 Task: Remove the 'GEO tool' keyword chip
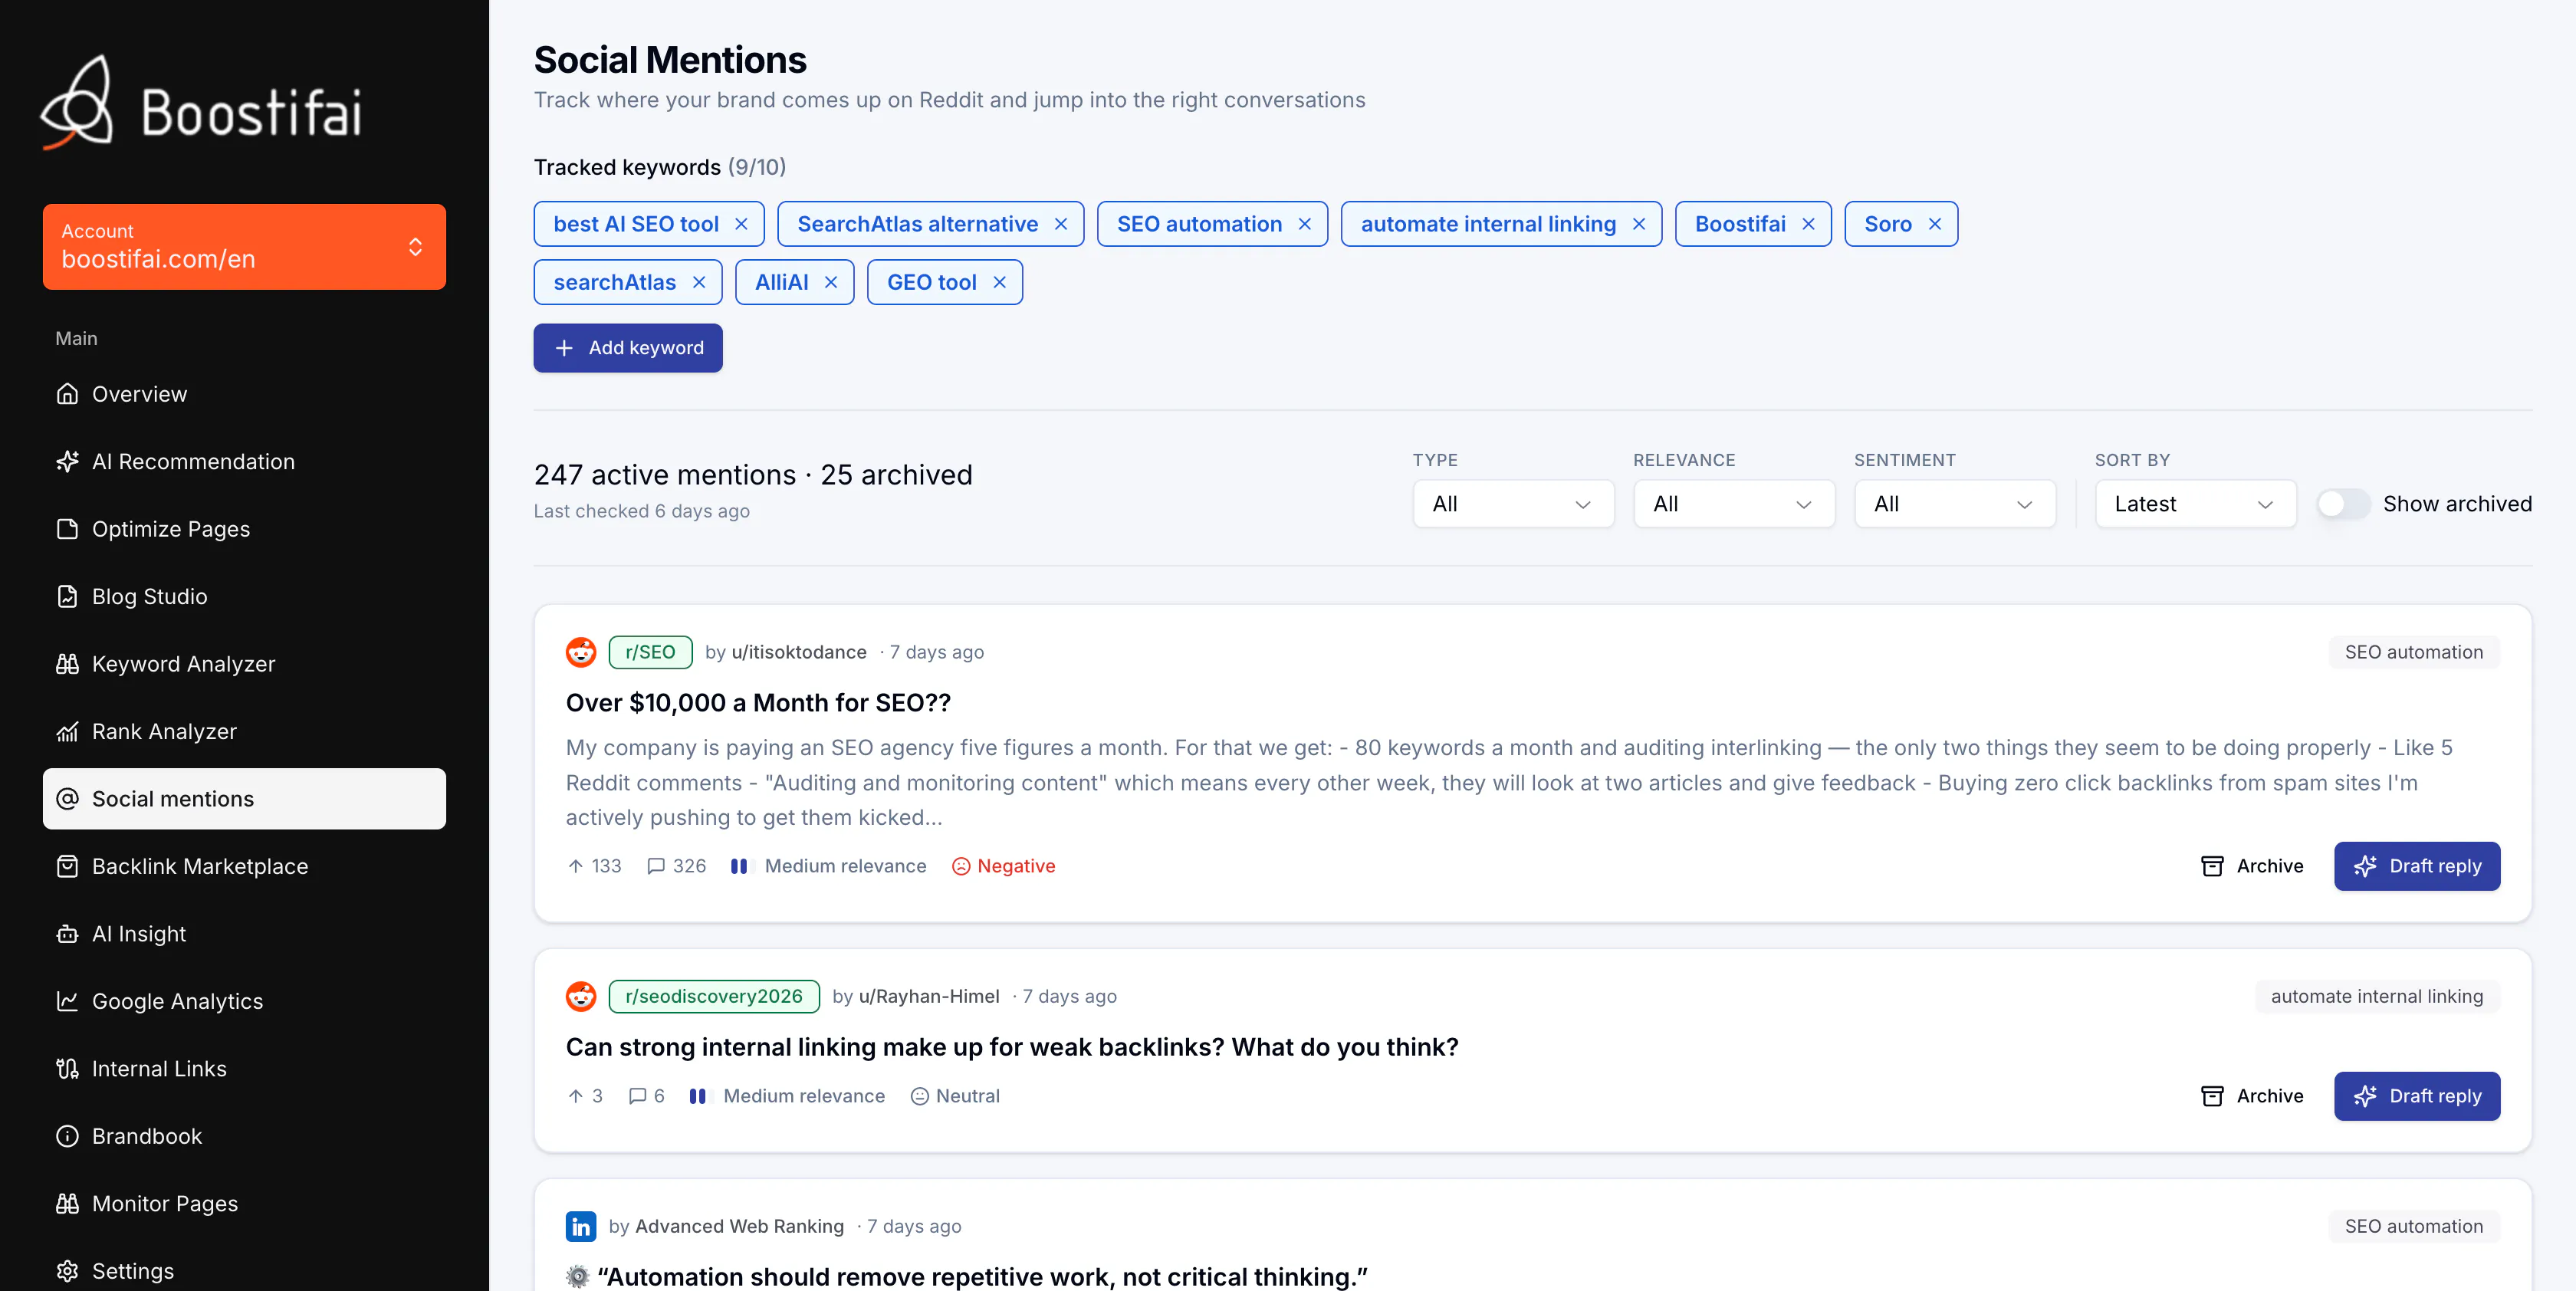(x=999, y=282)
